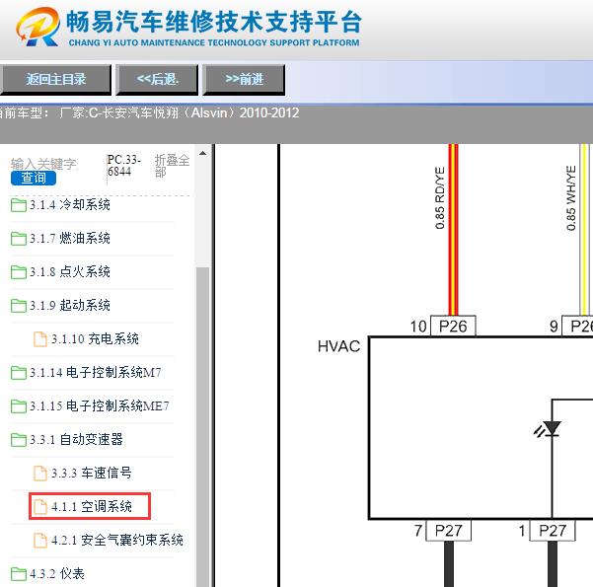Viewport: 593px width, 587px height.
Task: Open 4.2.1 安全气囊约束系统 page
Action: 117,541
